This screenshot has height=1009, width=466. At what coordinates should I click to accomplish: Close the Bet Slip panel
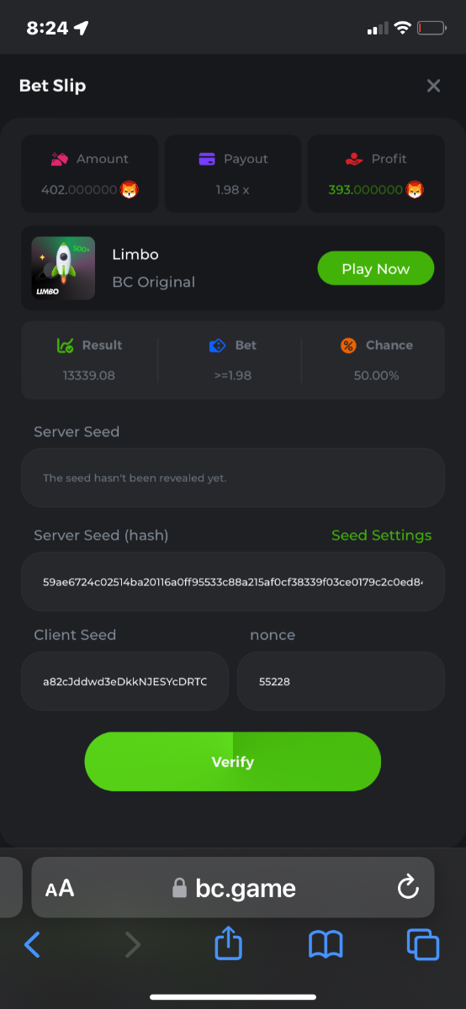coord(433,86)
